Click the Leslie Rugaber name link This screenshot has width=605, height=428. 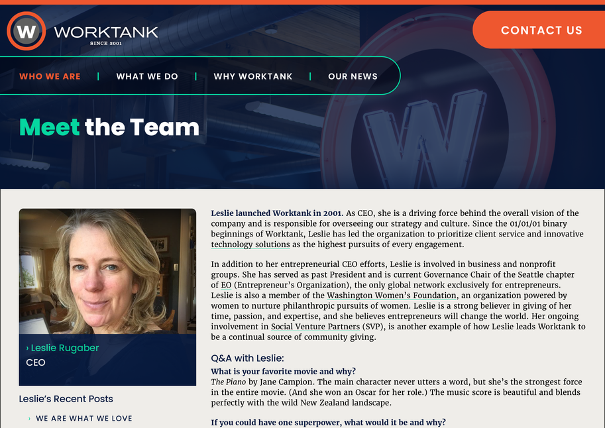65,348
